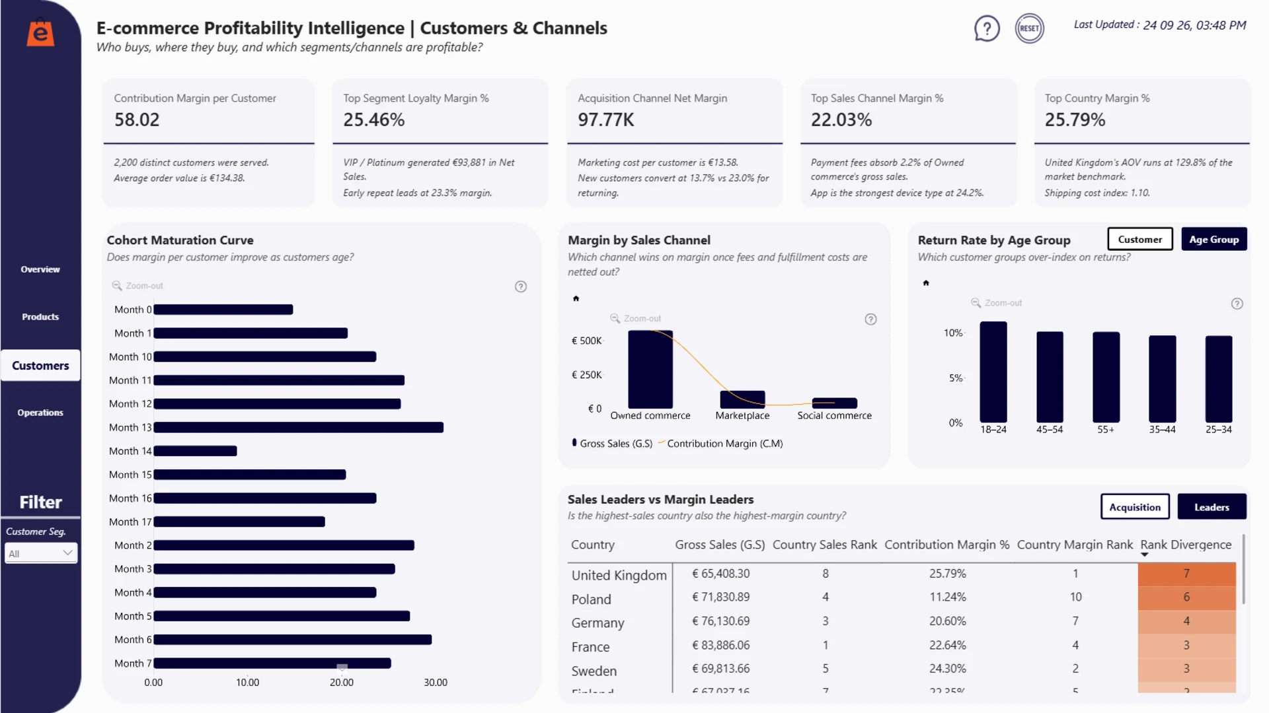The image size is (1269, 713).
Task: Sort table by Gross Sales (G.S) column
Action: [720, 545]
